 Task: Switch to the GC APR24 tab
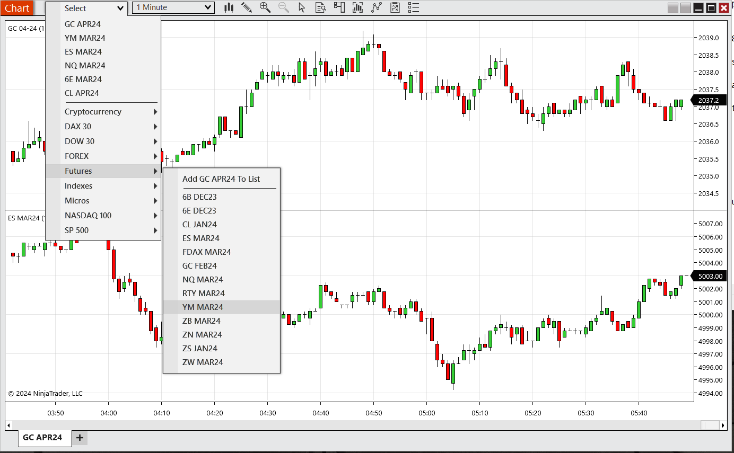point(42,438)
